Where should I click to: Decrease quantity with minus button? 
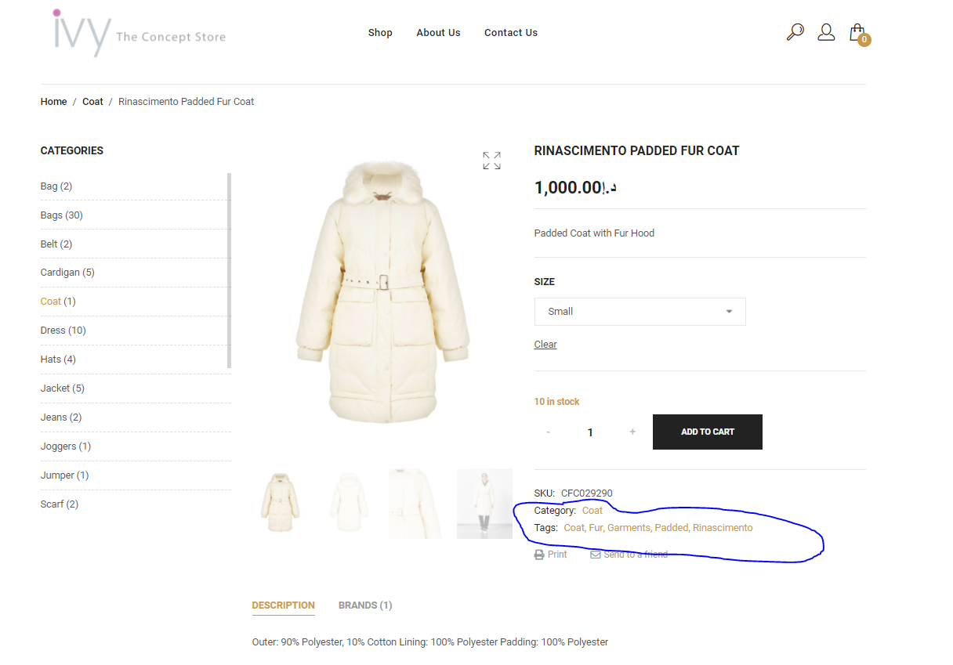point(548,432)
